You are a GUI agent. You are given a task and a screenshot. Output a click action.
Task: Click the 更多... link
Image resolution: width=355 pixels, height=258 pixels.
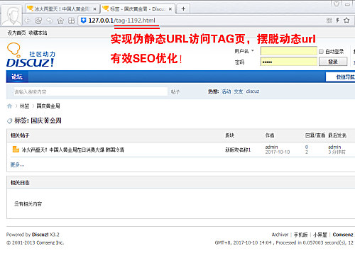pos(17,164)
